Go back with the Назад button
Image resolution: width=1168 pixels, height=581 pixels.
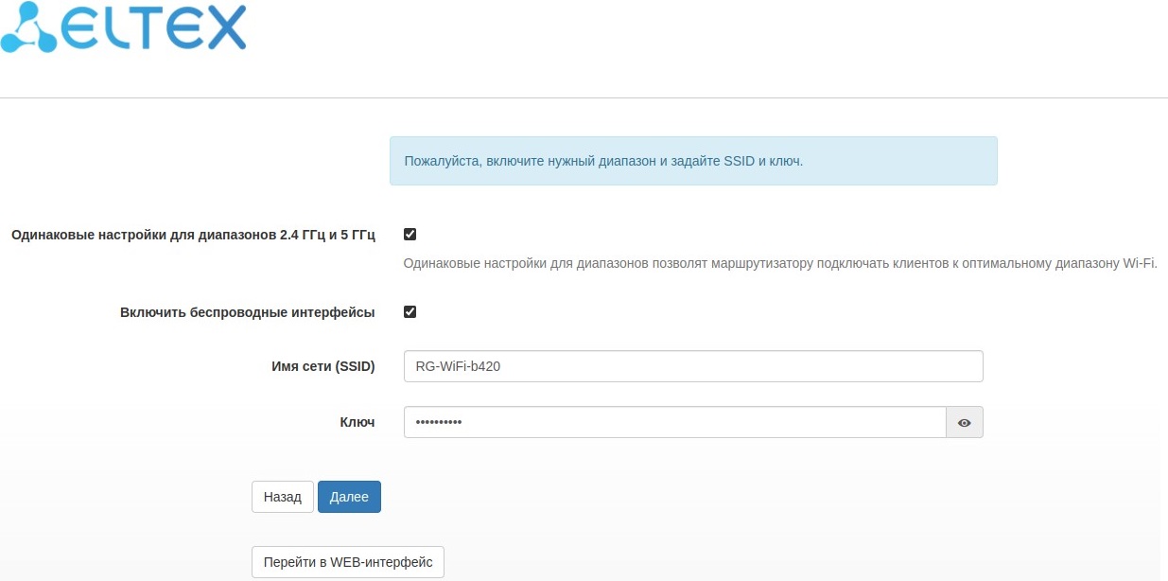(x=282, y=497)
